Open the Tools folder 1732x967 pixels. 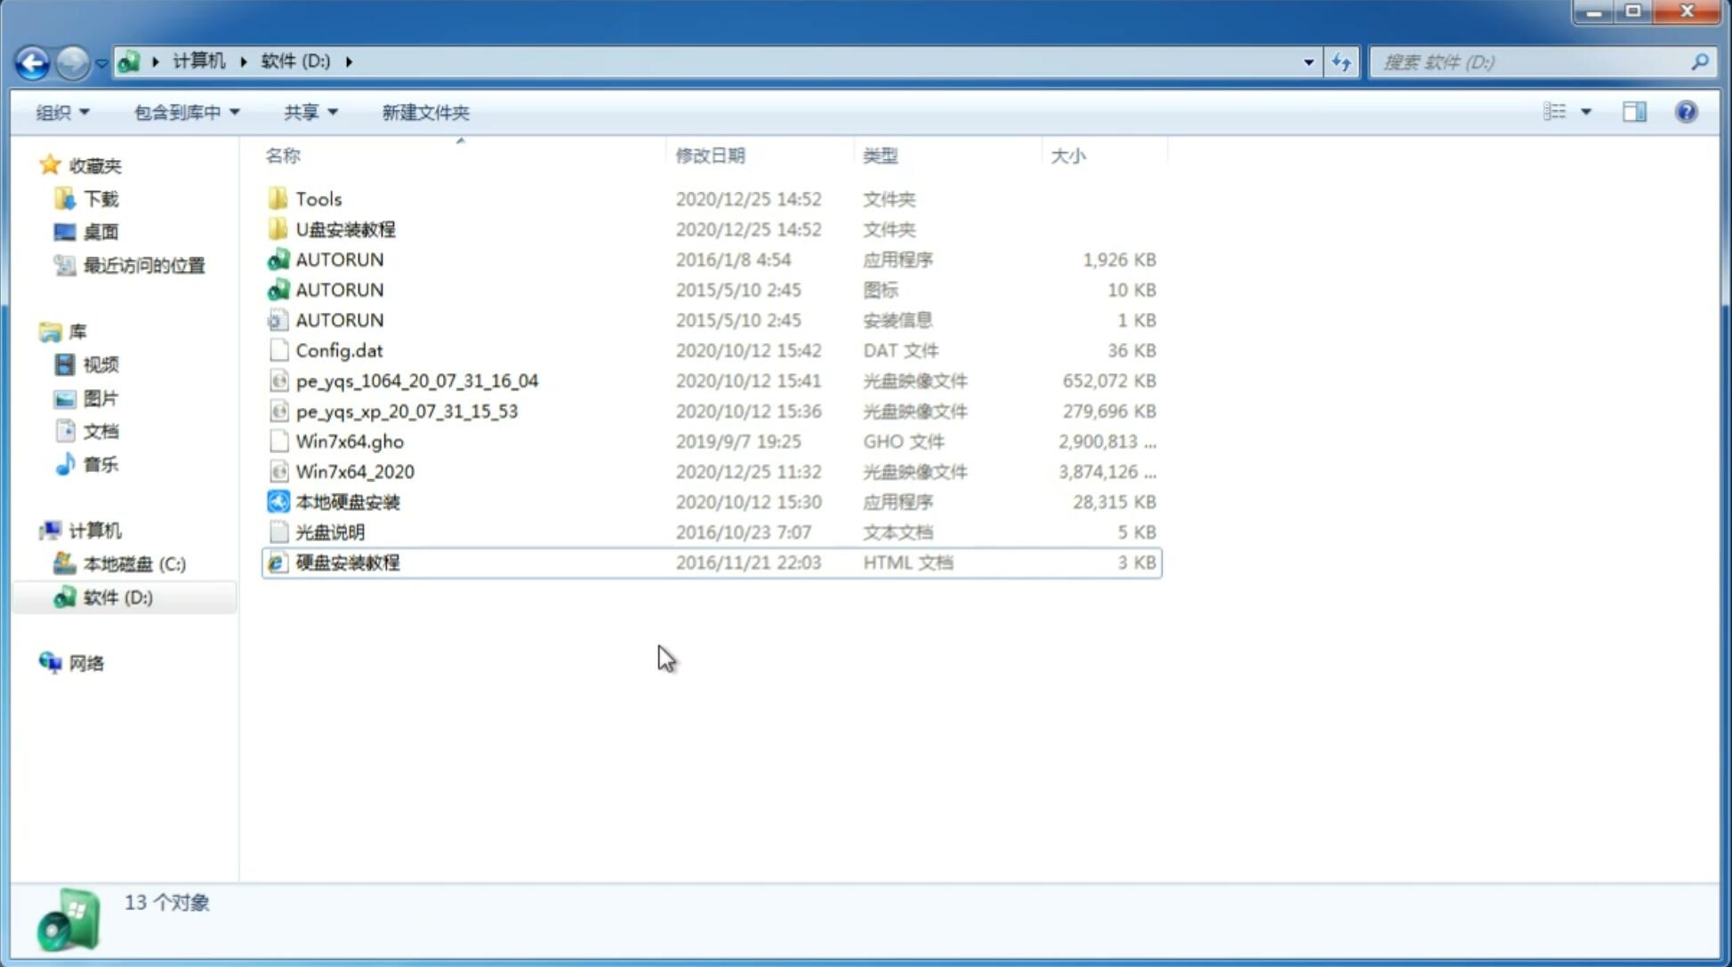[x=318, y=198]
